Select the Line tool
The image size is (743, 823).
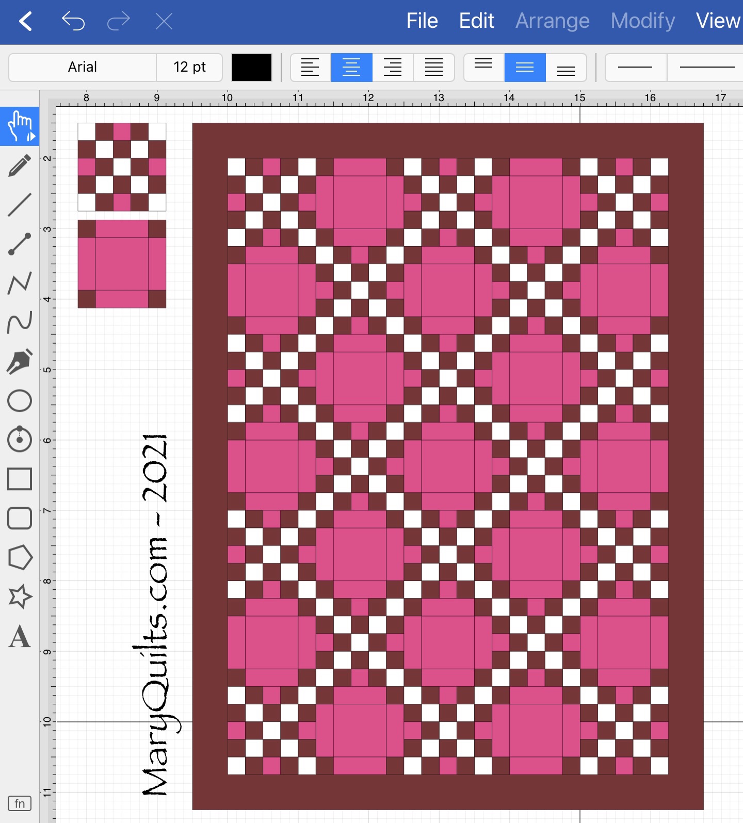[20, 205]
